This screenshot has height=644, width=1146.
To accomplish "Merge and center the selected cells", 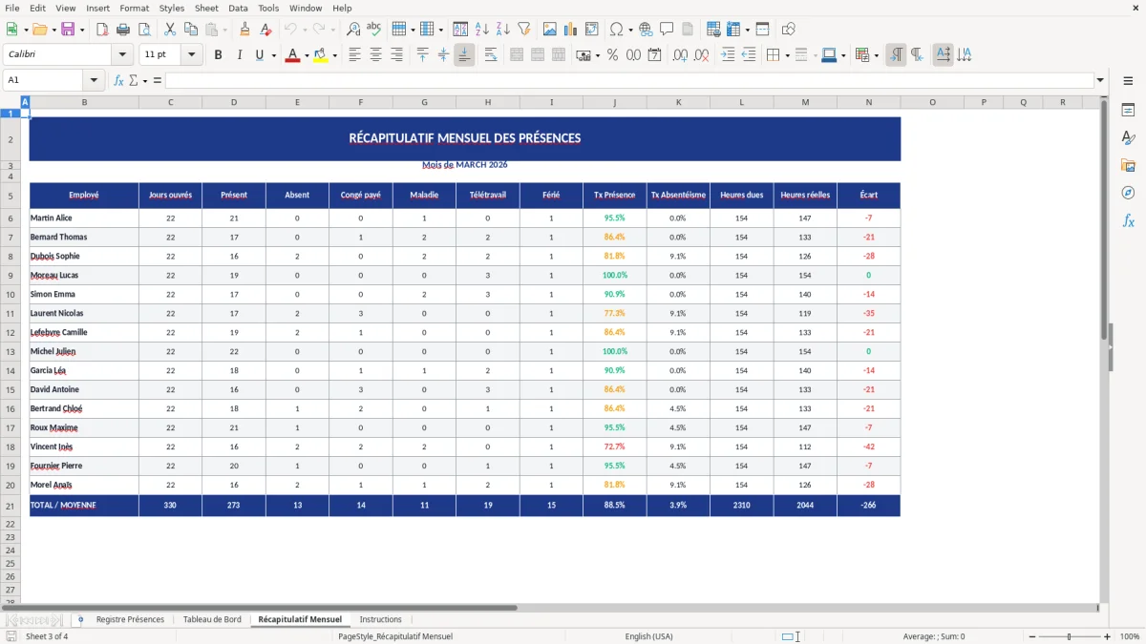I will 517,54.
